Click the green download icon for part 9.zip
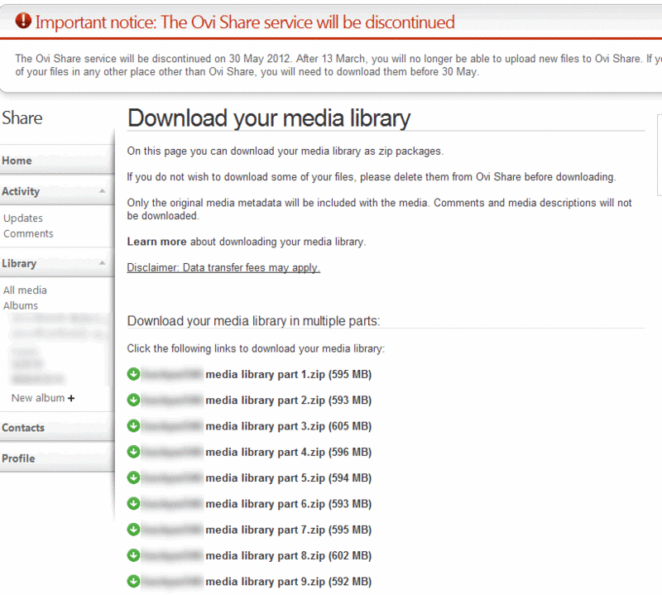The height and width of the screenshot is (595, 662). [133, 582]
